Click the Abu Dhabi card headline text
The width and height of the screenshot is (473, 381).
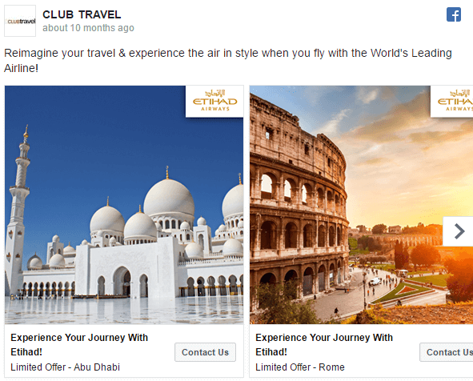[79, 344]
